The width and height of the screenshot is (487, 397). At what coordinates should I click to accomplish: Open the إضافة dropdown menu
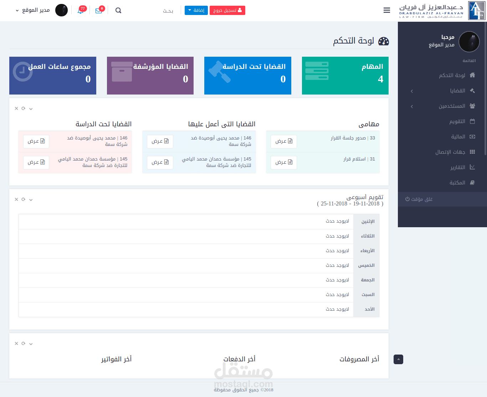coord(196,10)
